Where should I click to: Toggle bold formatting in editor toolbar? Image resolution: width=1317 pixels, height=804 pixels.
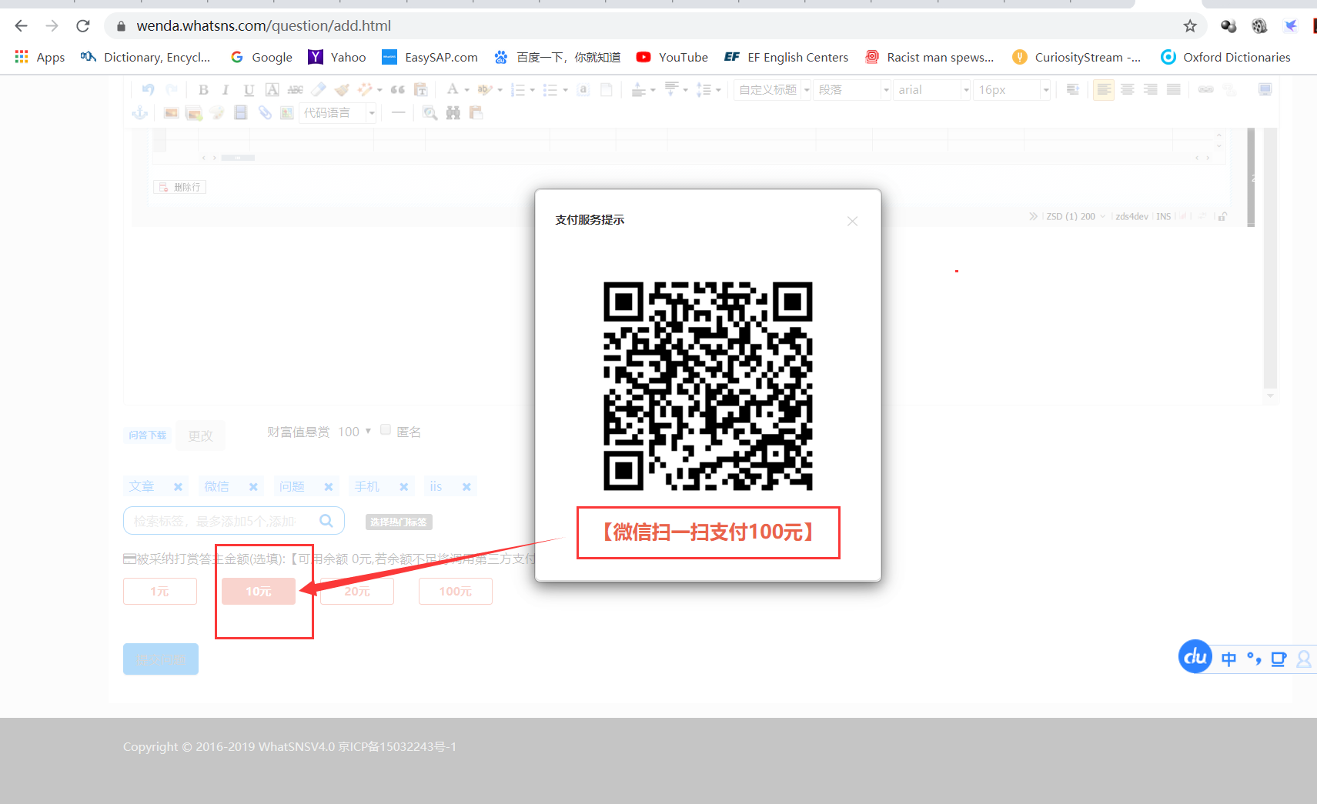click(203, 90)
